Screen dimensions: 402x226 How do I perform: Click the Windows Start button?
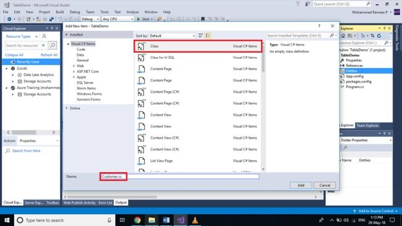pos(7,220)
